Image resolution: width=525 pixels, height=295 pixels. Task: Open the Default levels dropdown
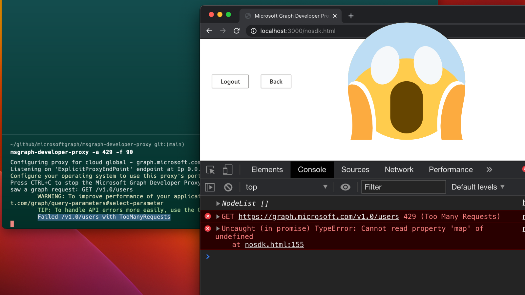coord(478,187)
